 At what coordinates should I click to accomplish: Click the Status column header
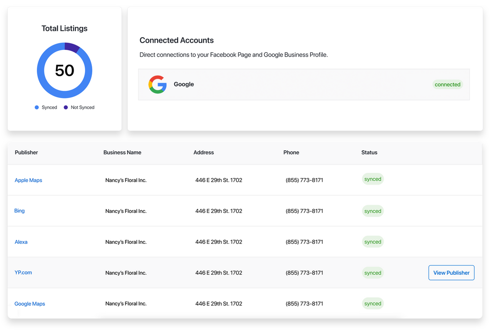click(x=369, y=153)
